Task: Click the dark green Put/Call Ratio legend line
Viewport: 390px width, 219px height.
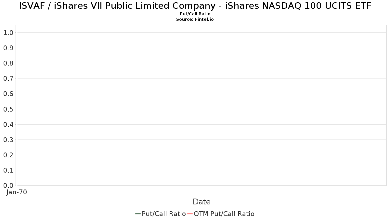Action: click(x=138, y=214)
